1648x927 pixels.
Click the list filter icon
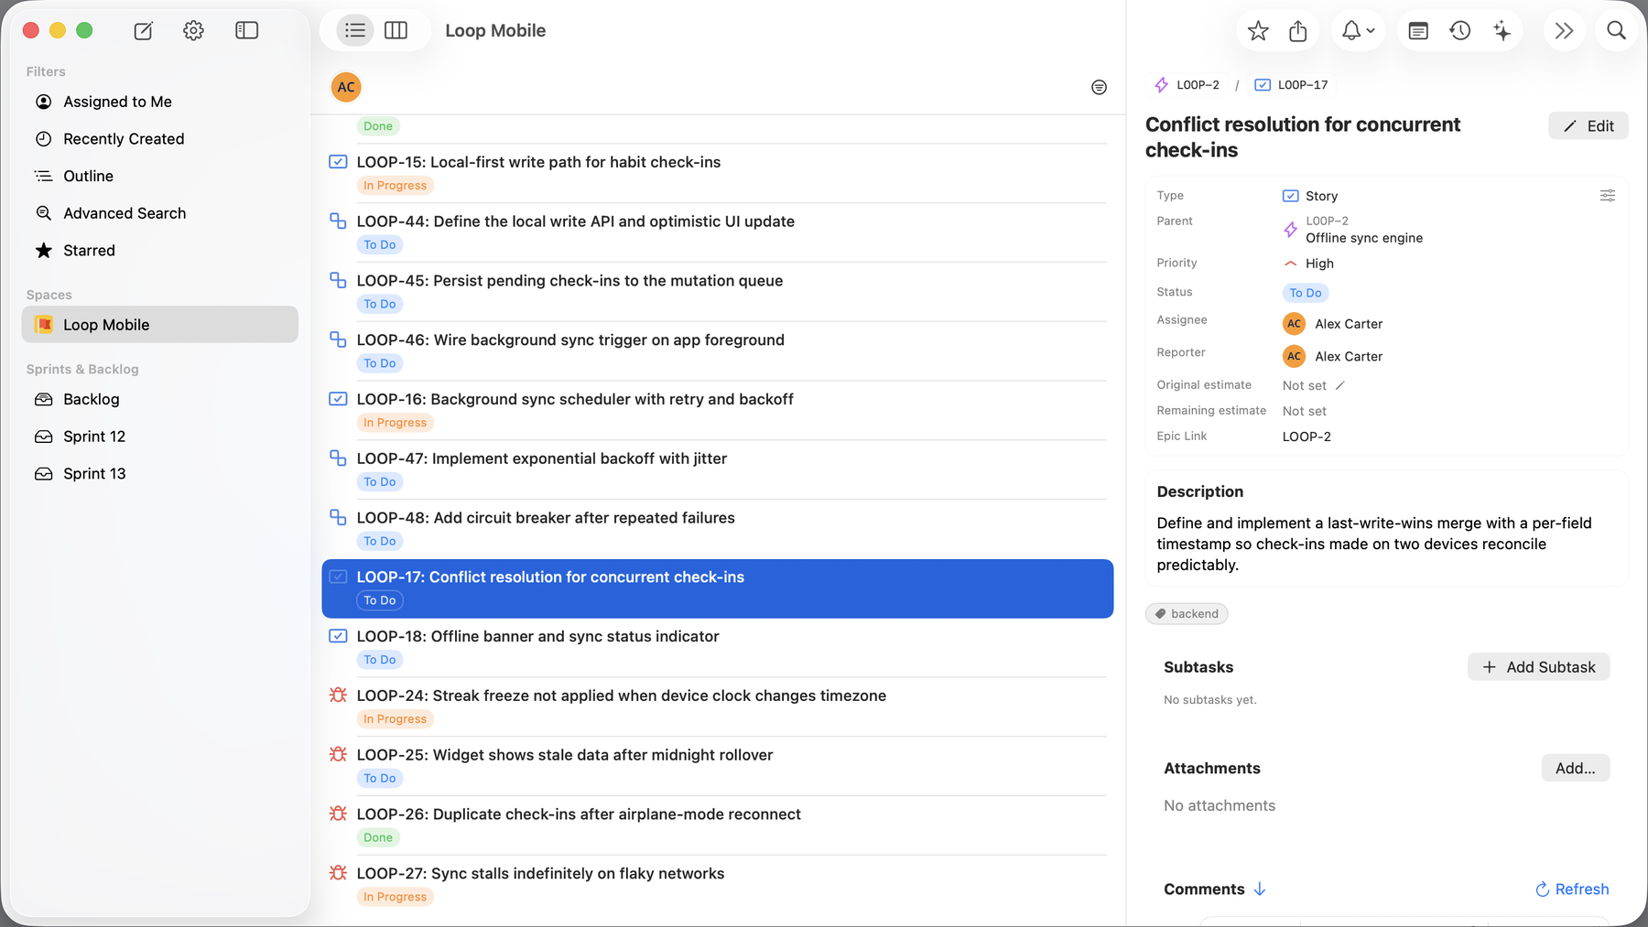[1100, 88]
